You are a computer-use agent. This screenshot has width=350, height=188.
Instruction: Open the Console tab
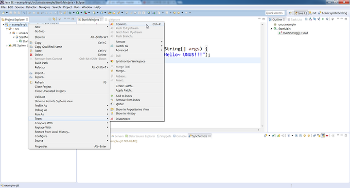tap(180, 136)
